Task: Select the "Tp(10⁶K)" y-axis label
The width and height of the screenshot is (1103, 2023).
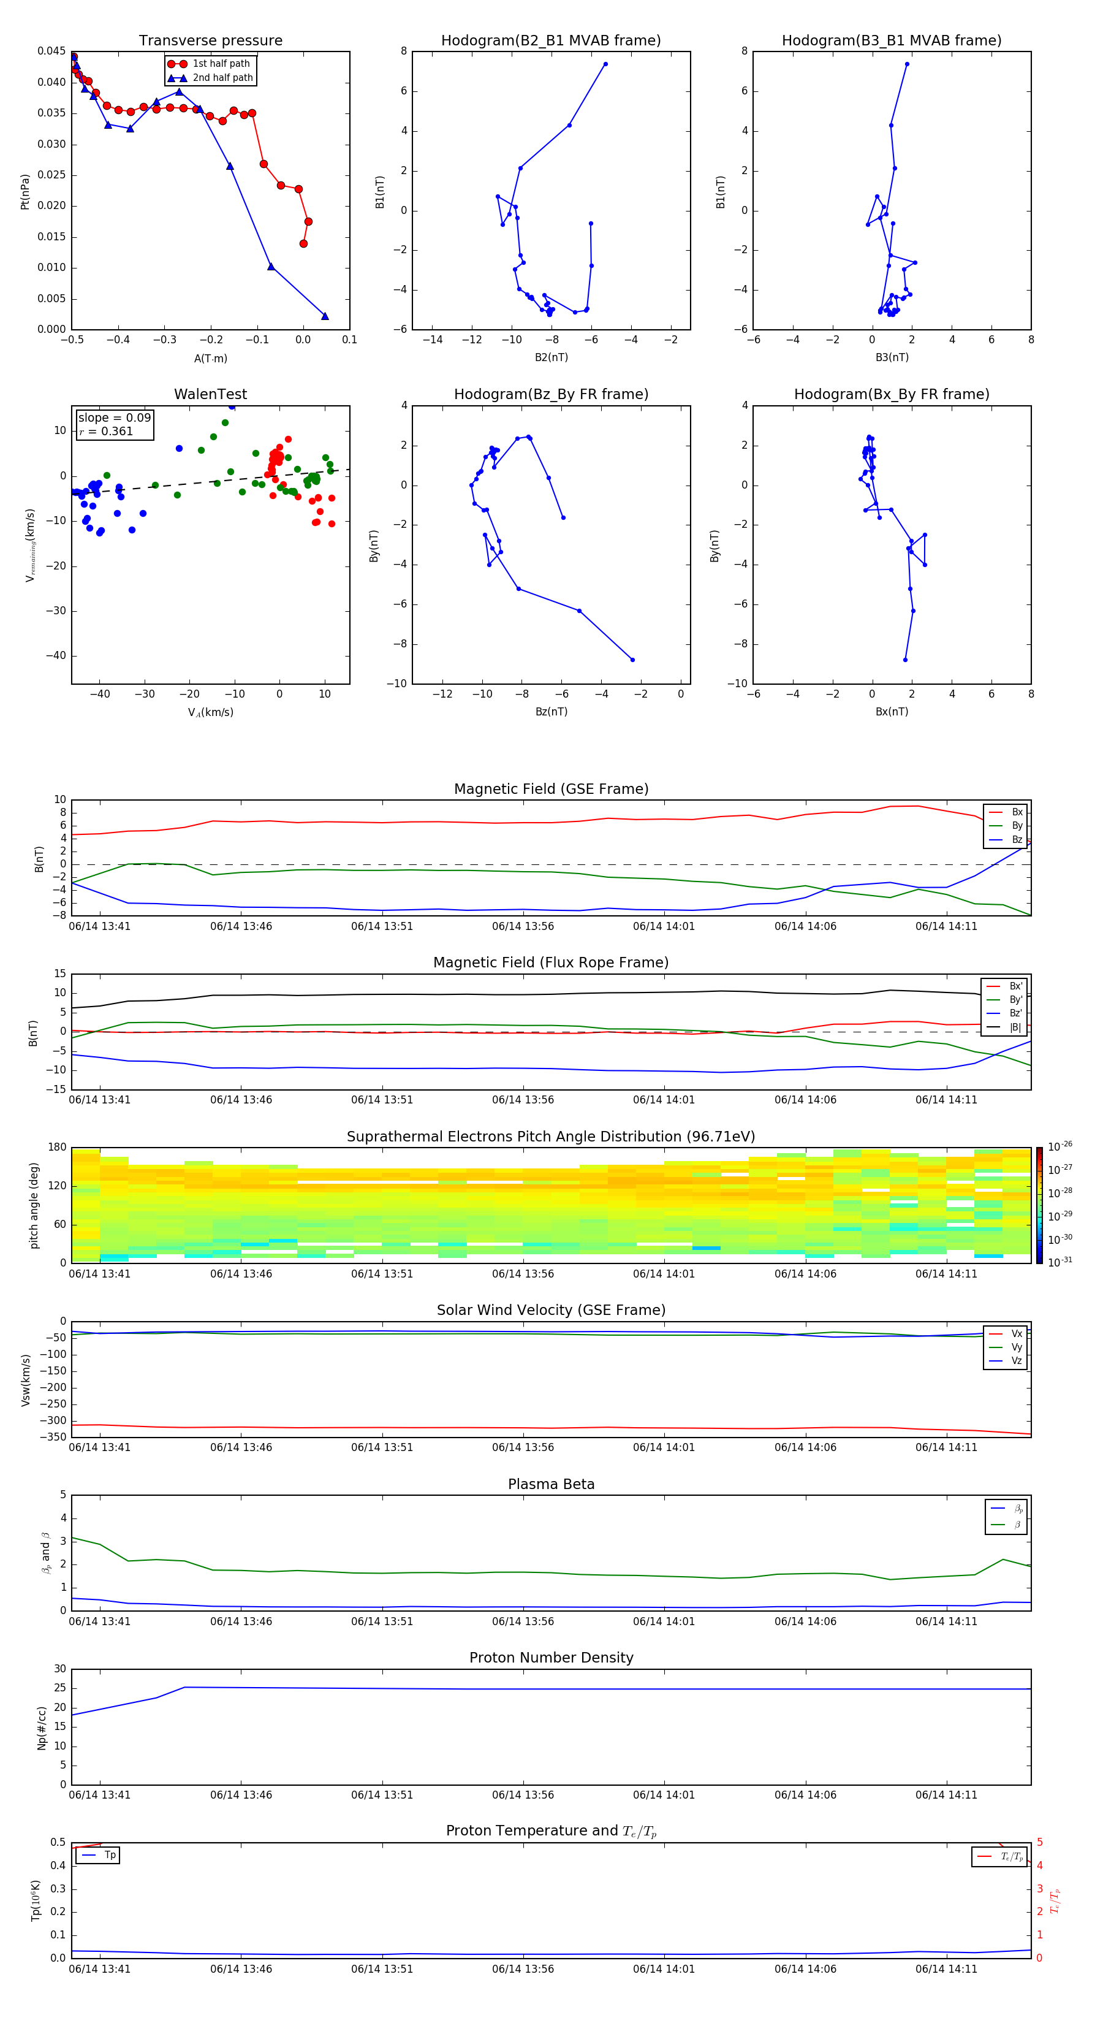Action: click(x=36, y=1900)
